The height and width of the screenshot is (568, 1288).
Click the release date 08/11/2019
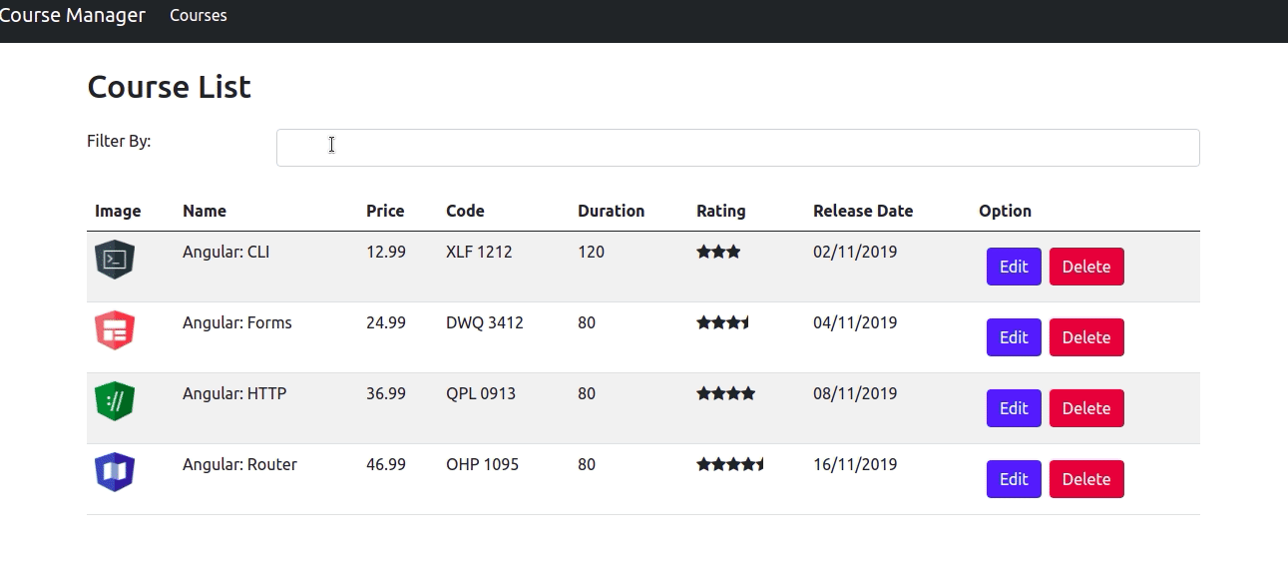(855, 393)
